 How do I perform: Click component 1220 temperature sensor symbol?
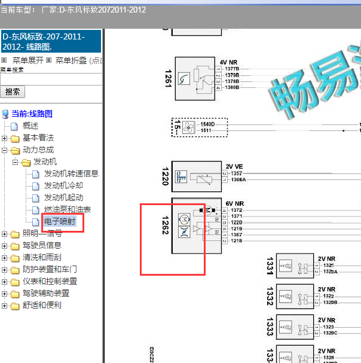pos(181,176)
